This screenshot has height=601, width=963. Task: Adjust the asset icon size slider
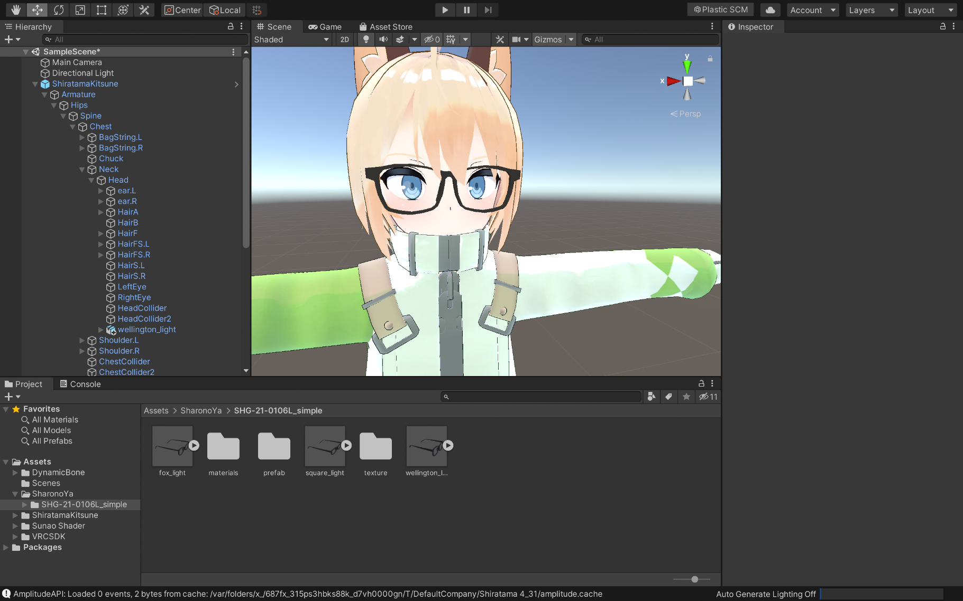[x=694, y=579]
